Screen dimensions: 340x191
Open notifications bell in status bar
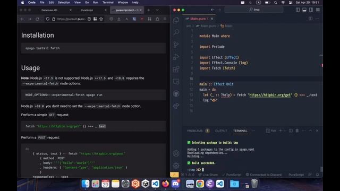tap(318, 175)
